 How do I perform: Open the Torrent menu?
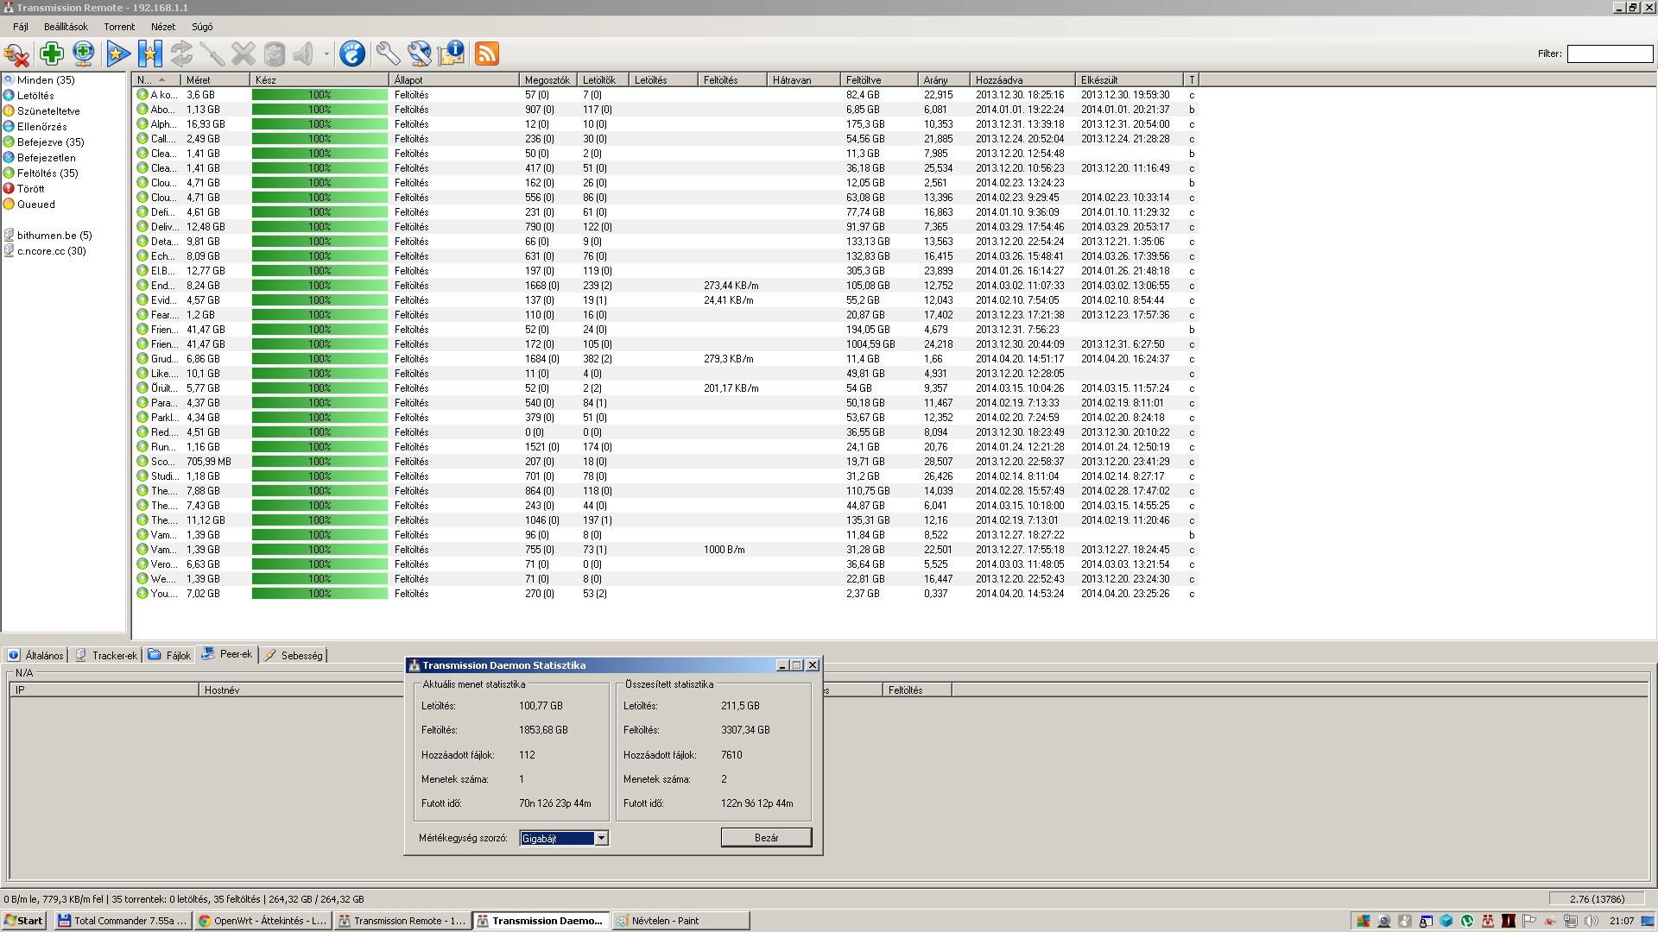pyautogui.click(x=119, y=27)
